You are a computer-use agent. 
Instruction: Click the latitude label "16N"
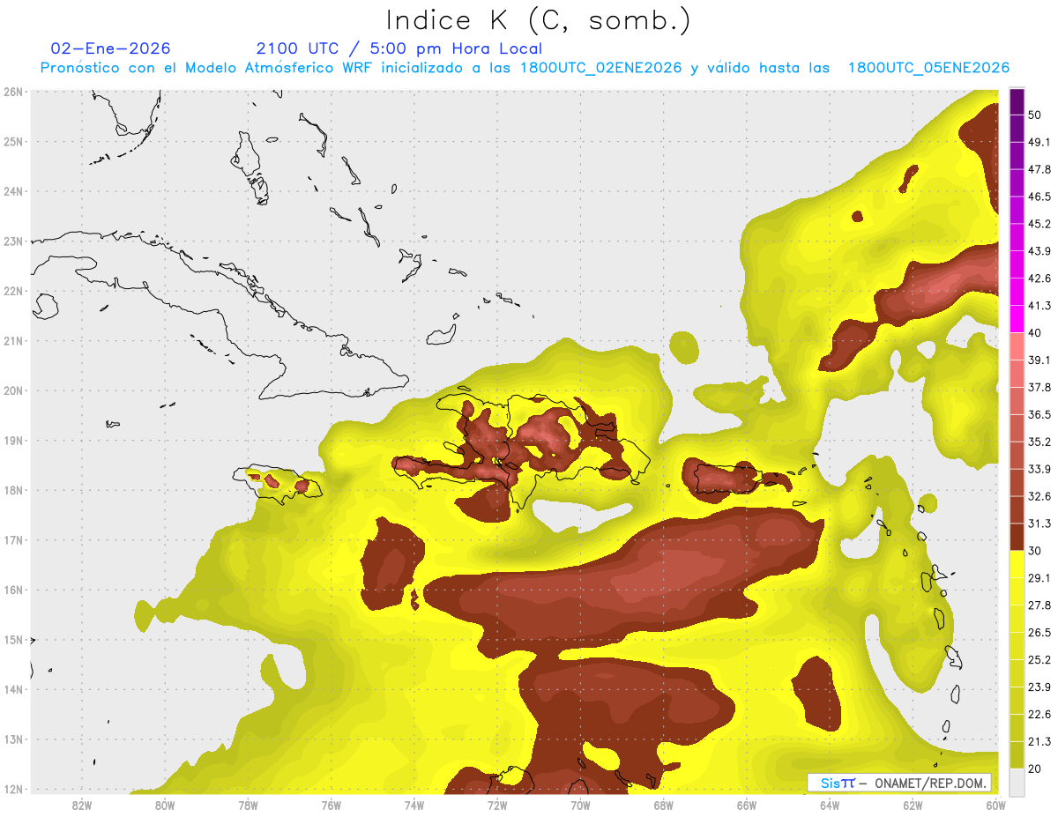click(x=13, y=590)
